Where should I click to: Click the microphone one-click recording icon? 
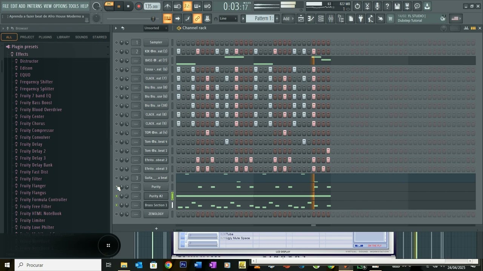377,6
